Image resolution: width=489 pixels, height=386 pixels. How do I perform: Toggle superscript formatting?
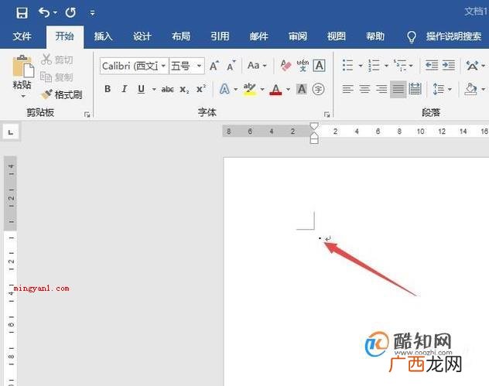[201, 89]
